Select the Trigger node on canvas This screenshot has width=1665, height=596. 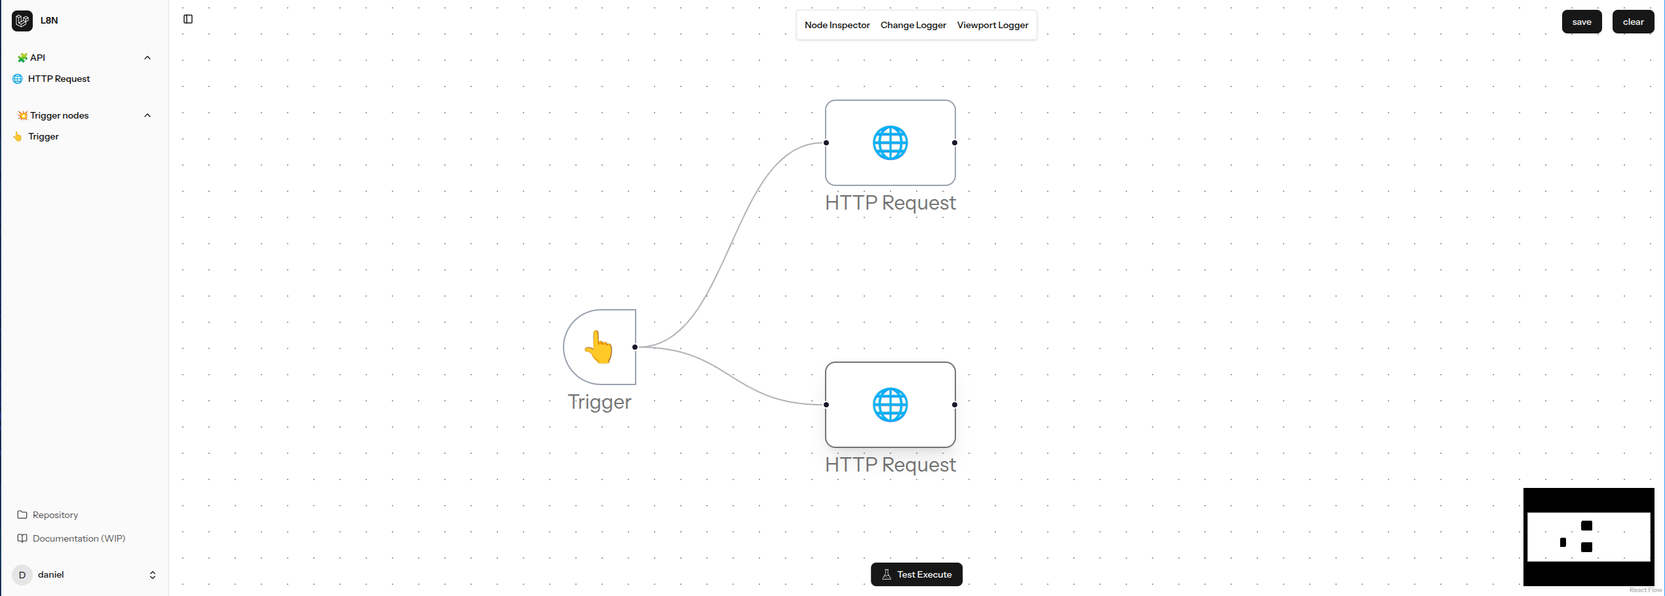click(600, 347)
